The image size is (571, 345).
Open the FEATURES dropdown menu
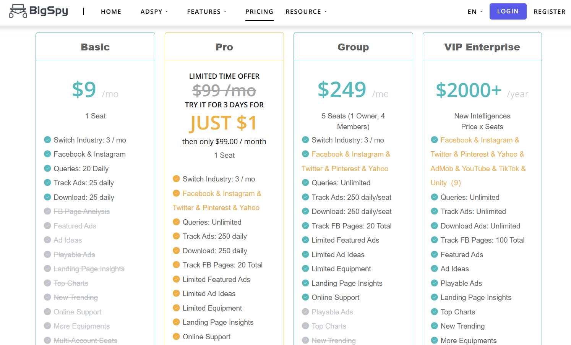(x=206, y=11)
